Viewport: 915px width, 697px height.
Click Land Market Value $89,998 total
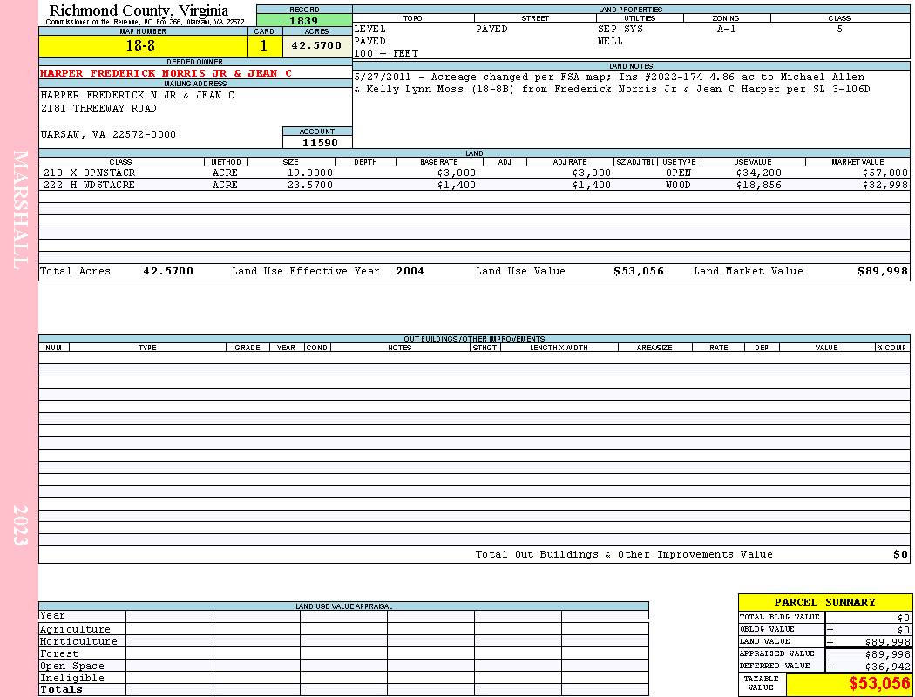click(882, 271)
